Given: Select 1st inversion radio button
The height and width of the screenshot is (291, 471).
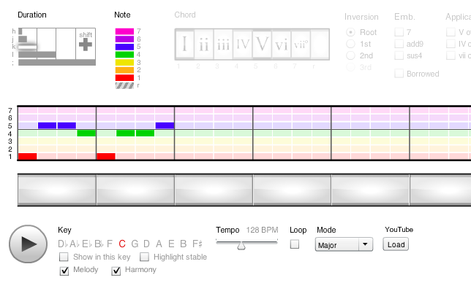Looking at the screenshot, I should pos(350,44).
